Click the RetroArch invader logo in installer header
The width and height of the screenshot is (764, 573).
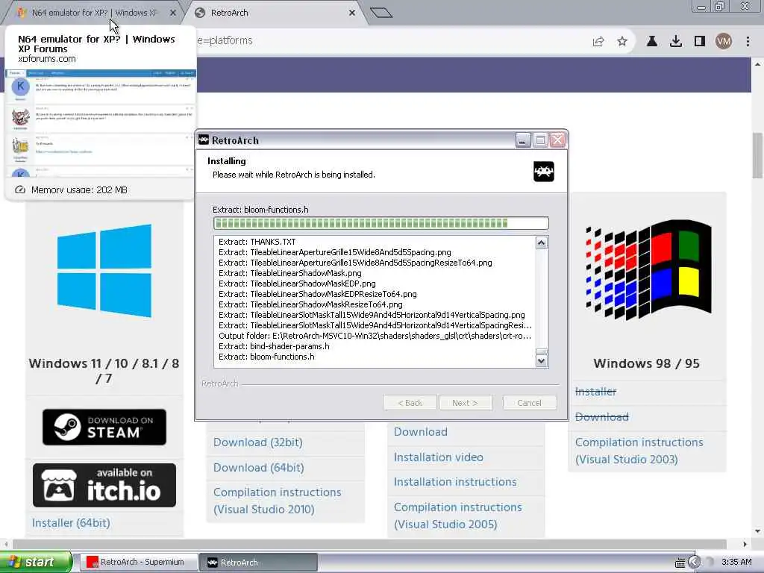(544, 172)
